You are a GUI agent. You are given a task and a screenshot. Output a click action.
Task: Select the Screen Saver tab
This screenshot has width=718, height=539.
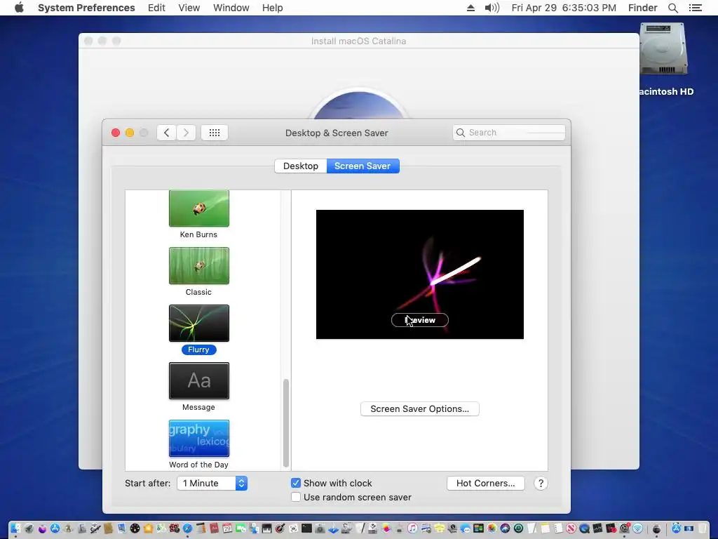pyautogui.click(x=363, y=166)
